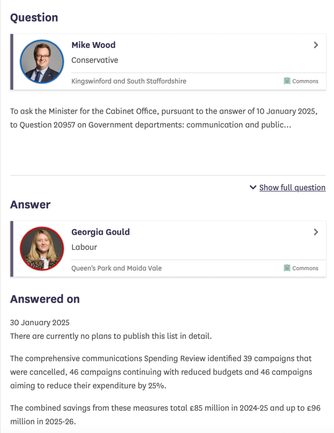Open Mike Wood's profile chevron arrow
This screenshot has width=334, height=433.
click(x=316, y=45)
